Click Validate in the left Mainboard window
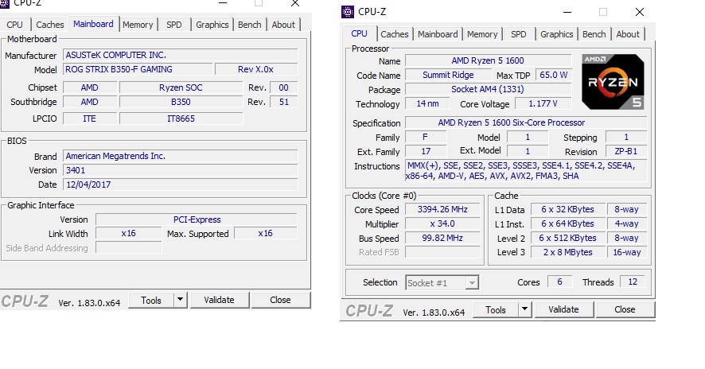Viewport: 705px width, 369px height. 219,300
